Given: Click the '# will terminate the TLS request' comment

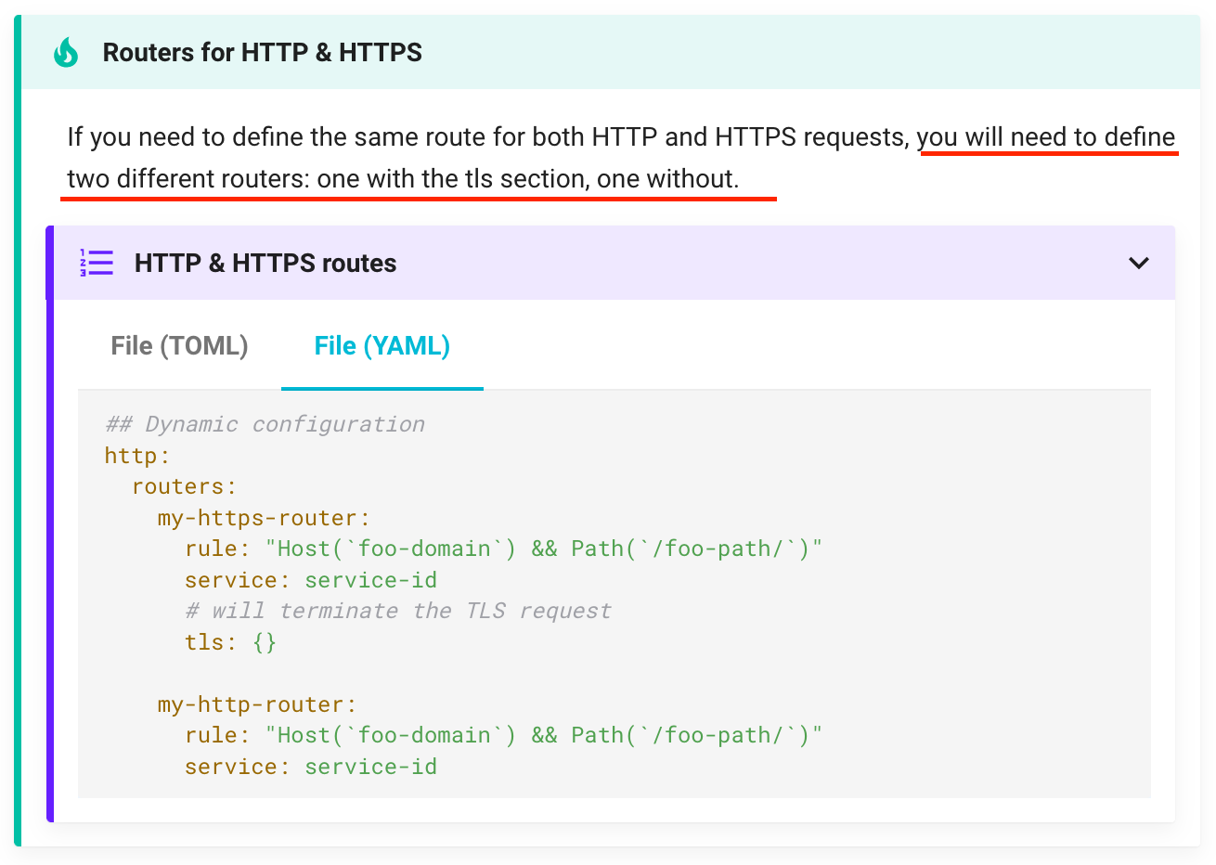Looking at the screenshot, I should [x=398, y=611].
